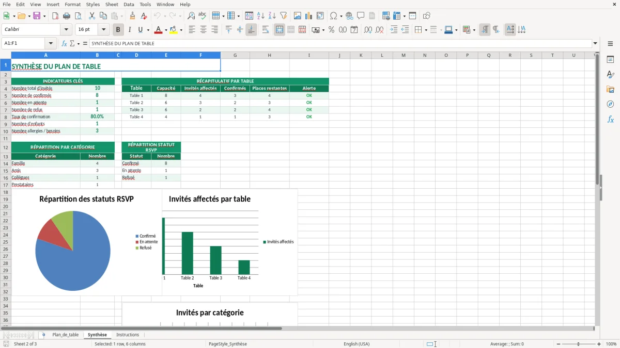Sort ascending A to Z

tap(261, 16)
